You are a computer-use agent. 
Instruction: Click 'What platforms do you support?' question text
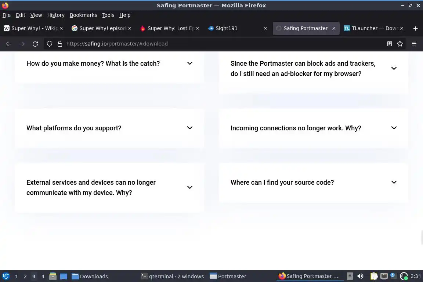[x=74, y=128]
